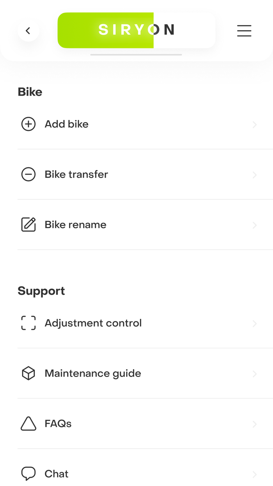Click the Maintenance guide cube icon
The image size is (273, 486).
click(x=28, y=373)
